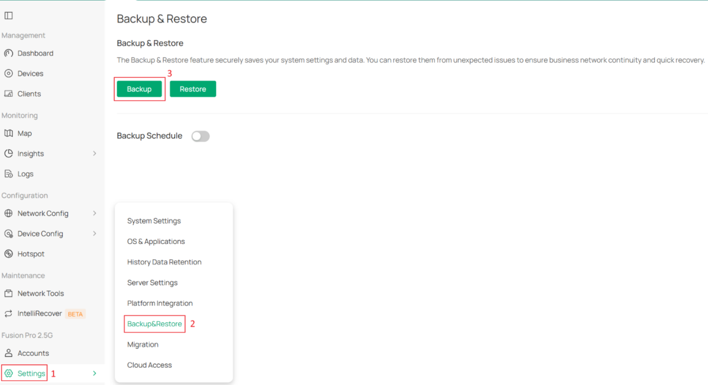Click the Network Config globe icon

(9, 213)
